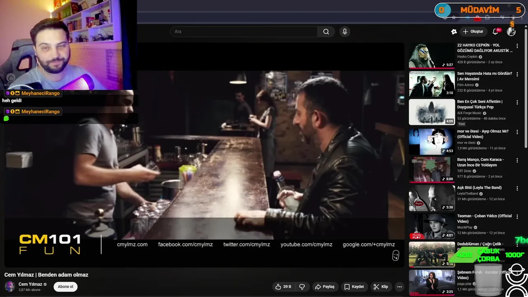
Task: Open options for 22 HAYKO CEPKİN video
Action: [517, 46]
